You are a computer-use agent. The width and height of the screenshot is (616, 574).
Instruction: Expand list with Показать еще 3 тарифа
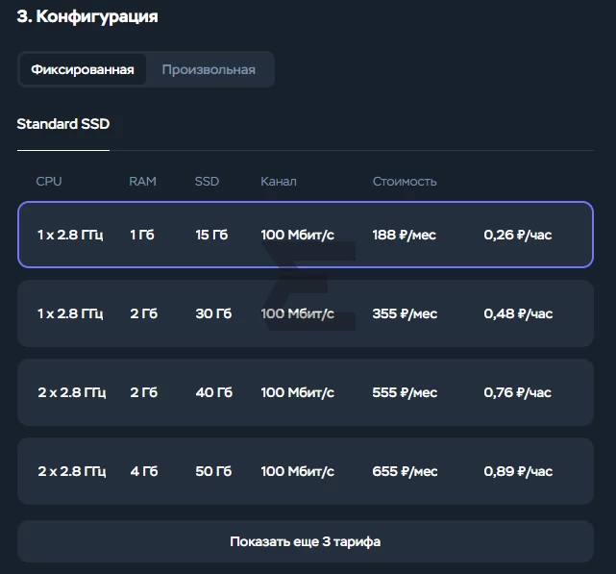pos(306,541)
